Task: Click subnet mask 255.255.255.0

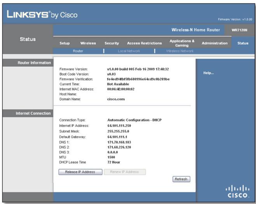Action: point(118,131)
